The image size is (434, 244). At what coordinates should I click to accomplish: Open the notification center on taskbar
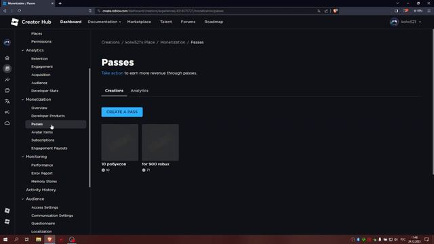click(427, 239)
